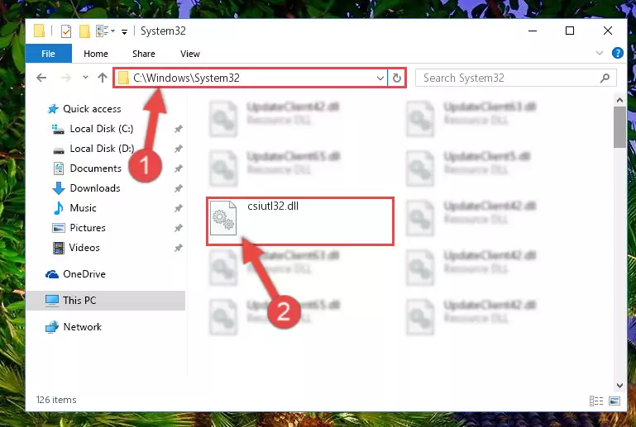The width and height of the screenshot is (636, 427).
Task: Click the Downloads blue arrow icon
Action: tap(59, 188)
